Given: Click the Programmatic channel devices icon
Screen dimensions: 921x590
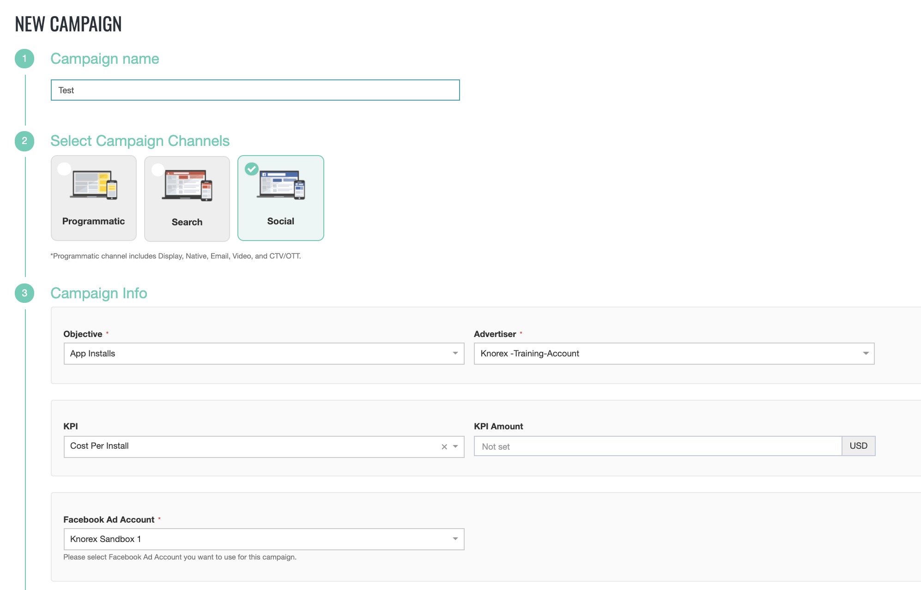Looking at the screenshot, I should coord(94,185).
